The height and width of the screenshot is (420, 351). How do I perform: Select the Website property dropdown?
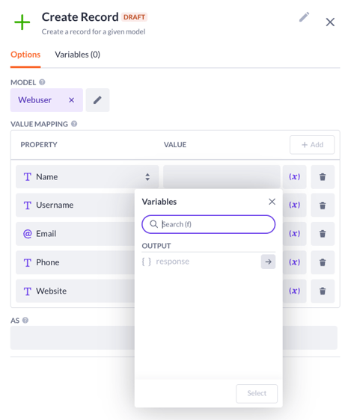pos(75,291)
